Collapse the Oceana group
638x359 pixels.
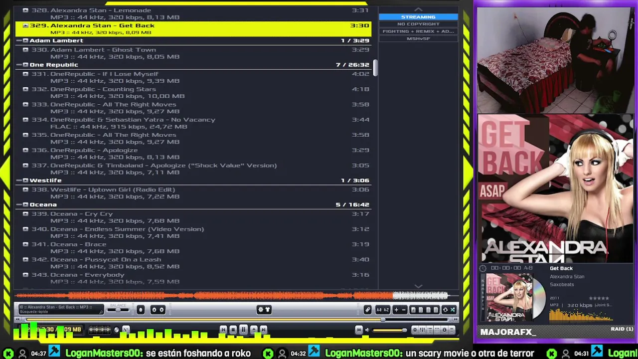(x=18, y=204)
